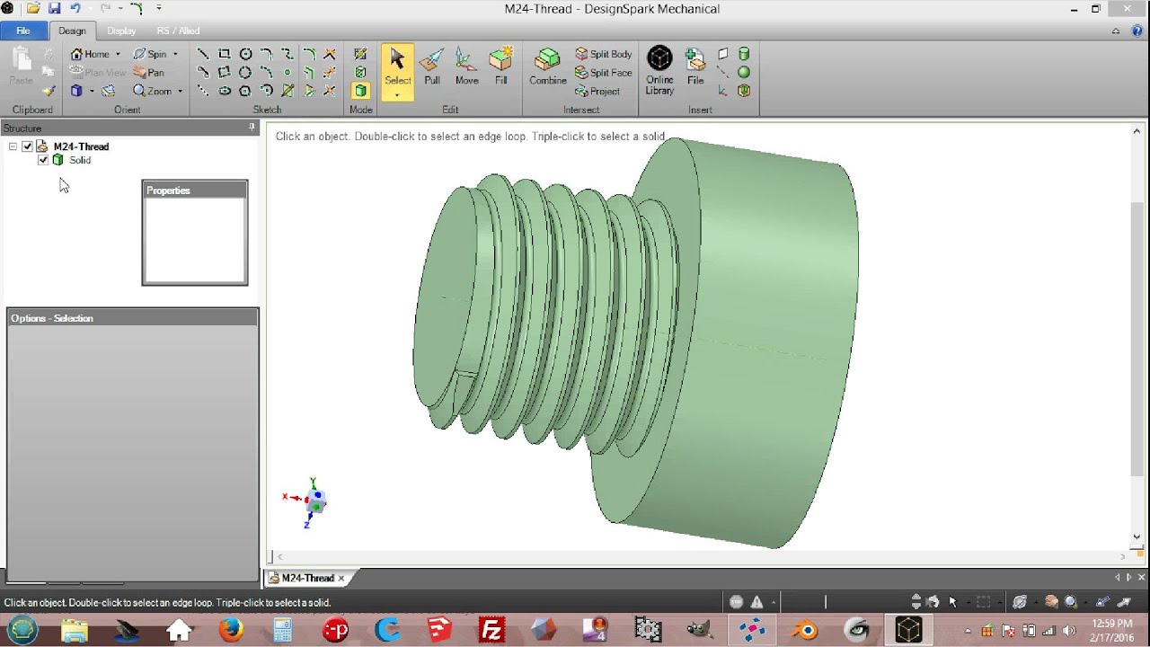
Task: Insert an origin axis
Action: tap(723, 91)
